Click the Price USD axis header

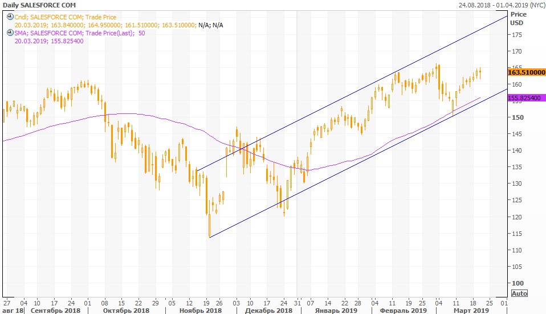(518, 18)
